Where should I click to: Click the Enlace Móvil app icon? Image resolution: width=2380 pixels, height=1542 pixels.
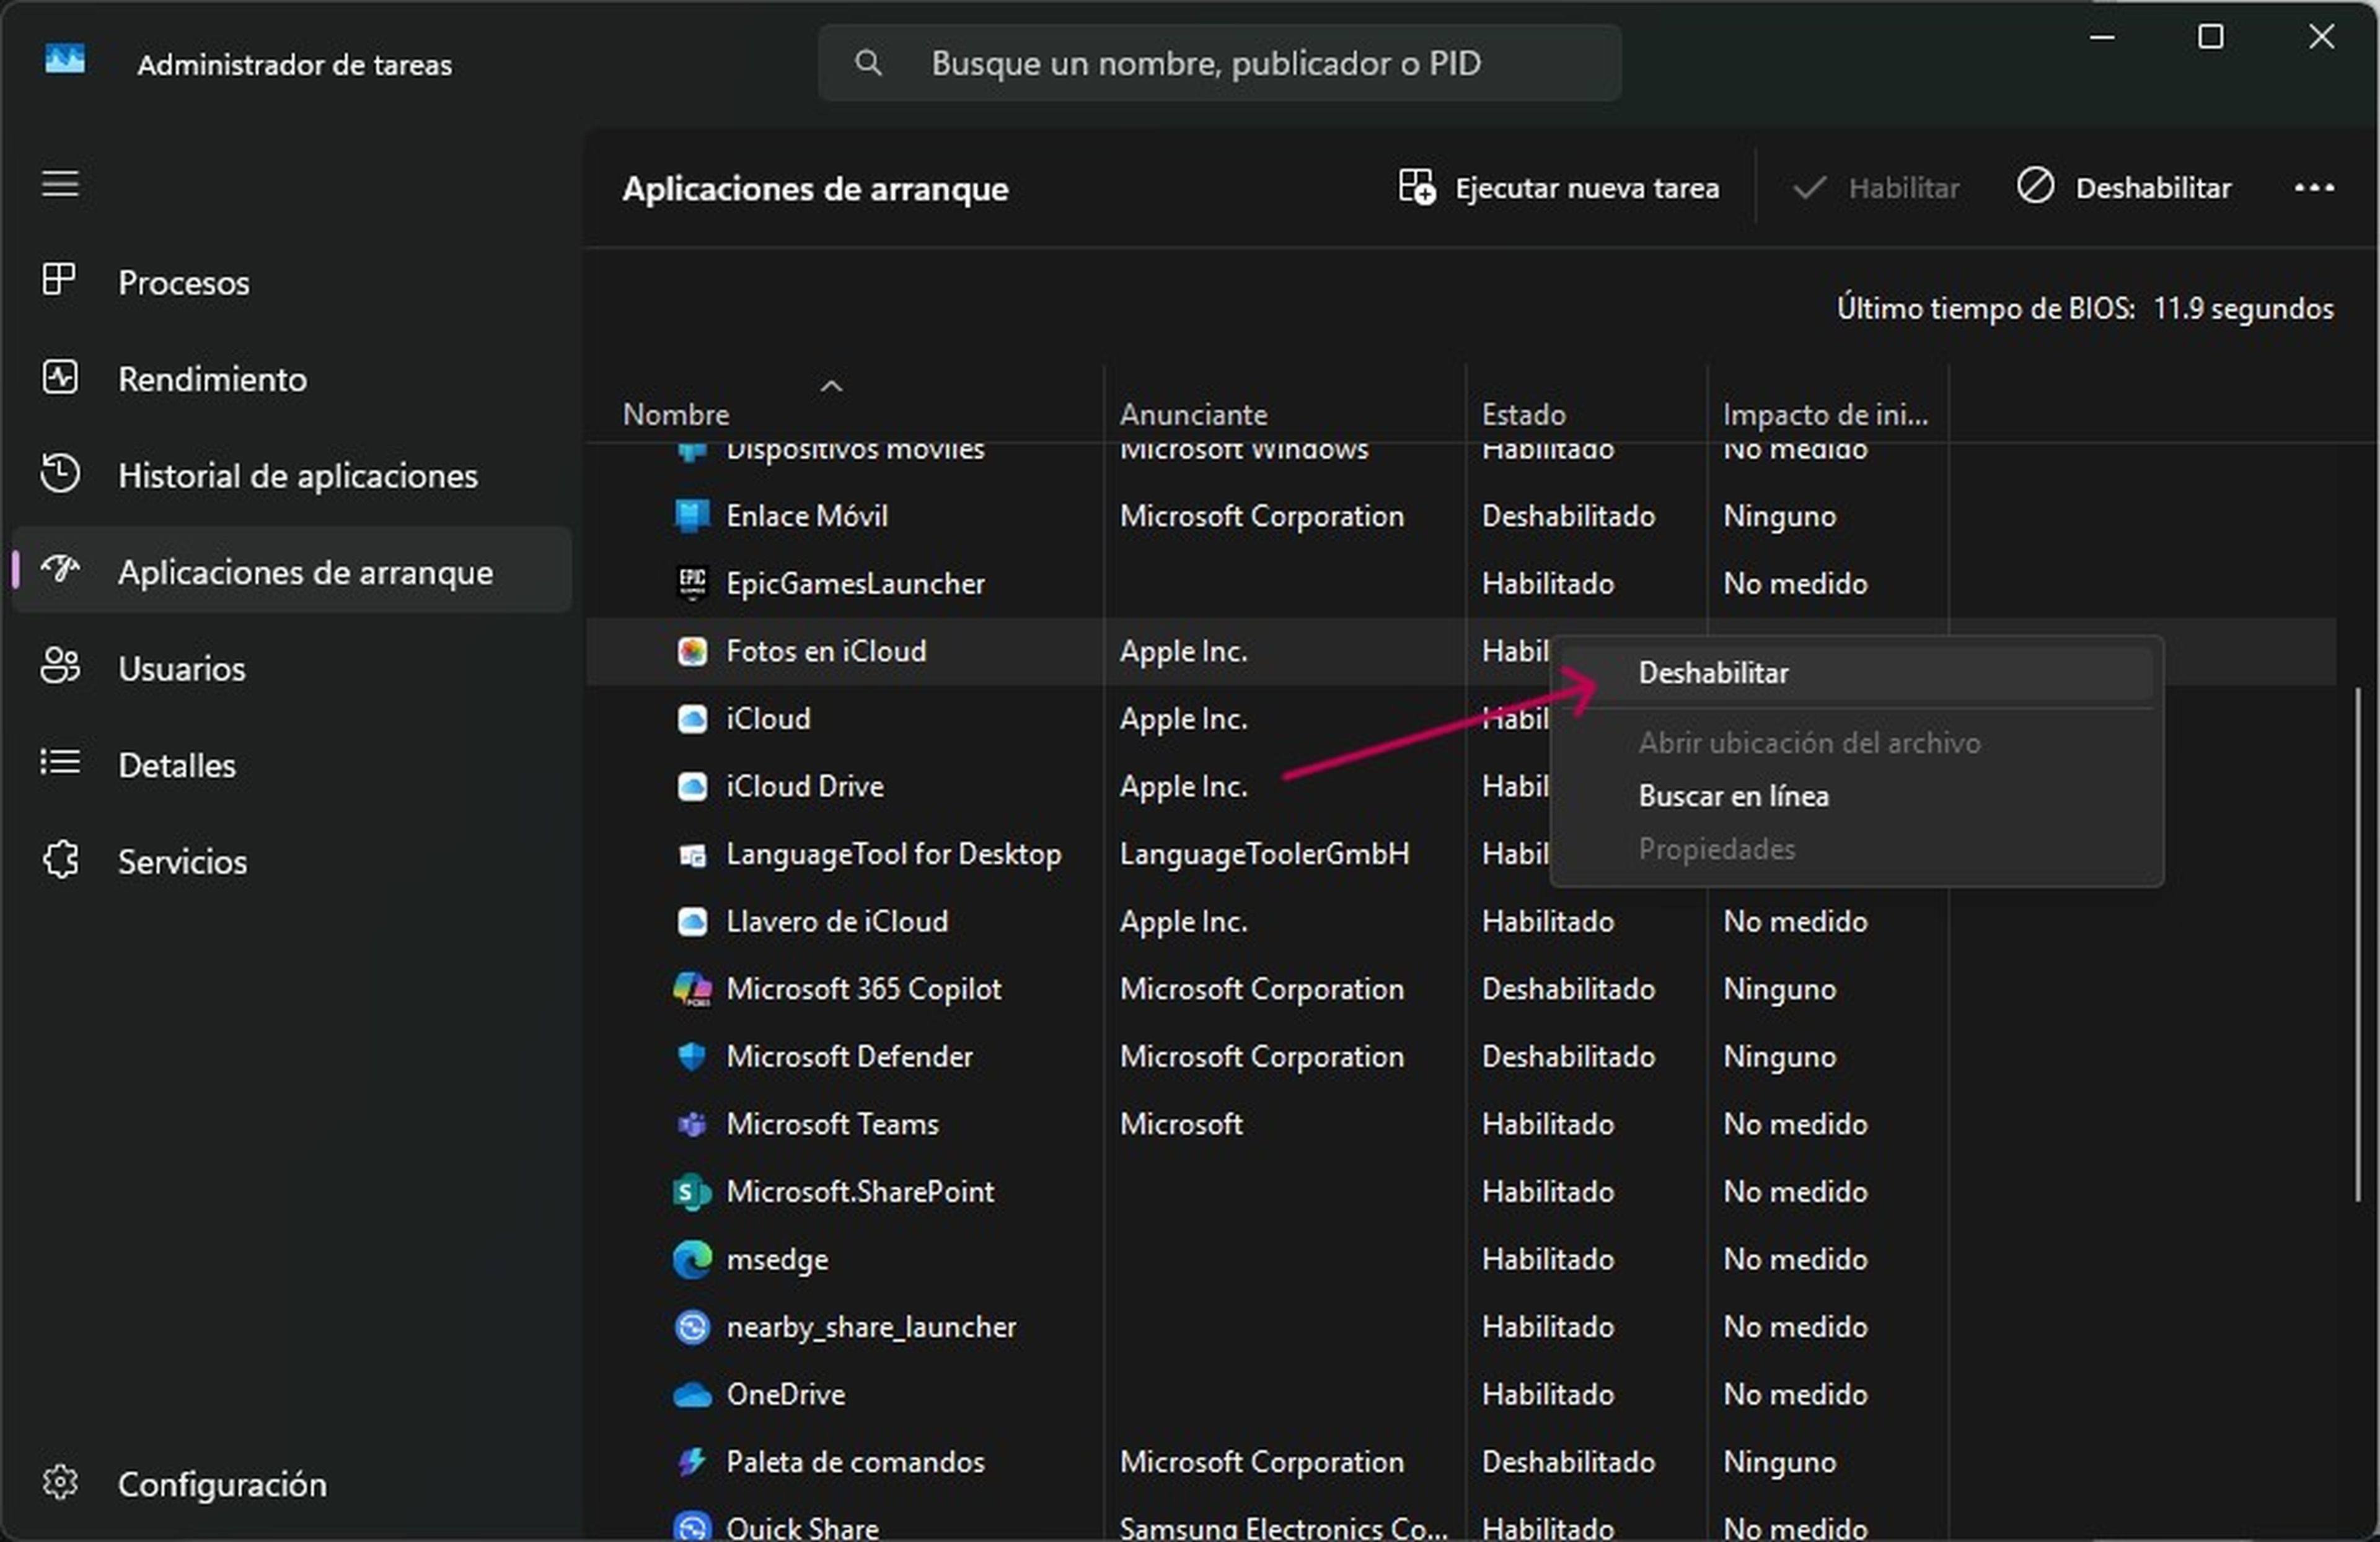pyautogui.click(x=692, y=515)
